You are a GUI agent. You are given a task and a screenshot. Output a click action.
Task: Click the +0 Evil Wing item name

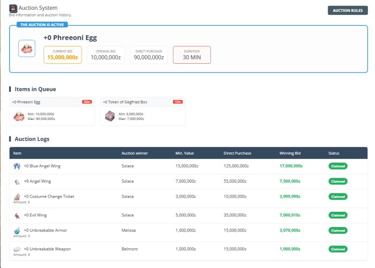[x=36, y=215]
